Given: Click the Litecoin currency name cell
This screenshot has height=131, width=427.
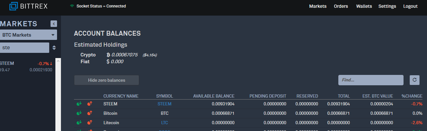Looking at the screenshot, I should [112, 123].
